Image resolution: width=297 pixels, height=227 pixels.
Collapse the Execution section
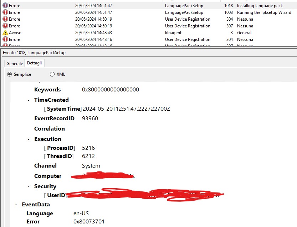click(29, 139)
